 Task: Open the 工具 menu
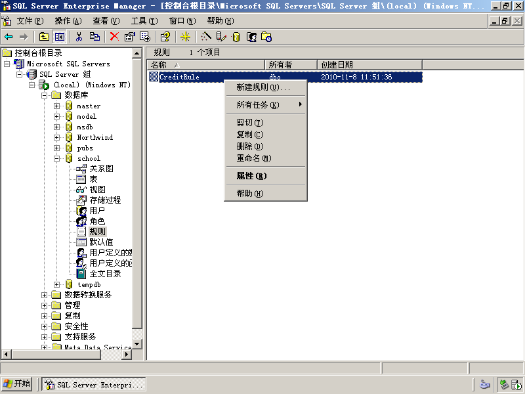(x=144, y=21)
